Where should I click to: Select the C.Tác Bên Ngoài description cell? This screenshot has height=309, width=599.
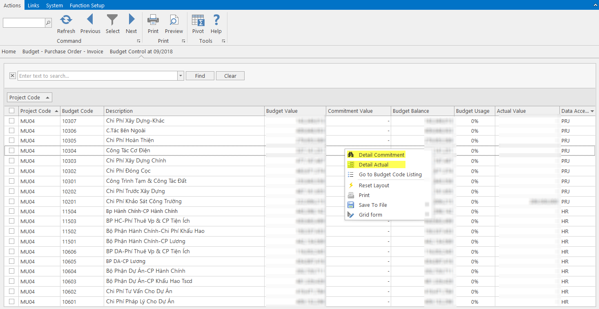point(184,131)
